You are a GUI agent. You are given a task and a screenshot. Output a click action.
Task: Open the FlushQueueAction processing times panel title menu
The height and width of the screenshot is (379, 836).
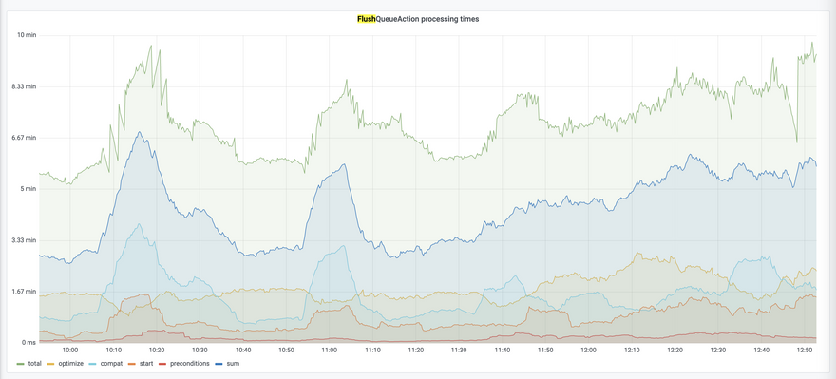pyautogui.click(x=417, y=19)
